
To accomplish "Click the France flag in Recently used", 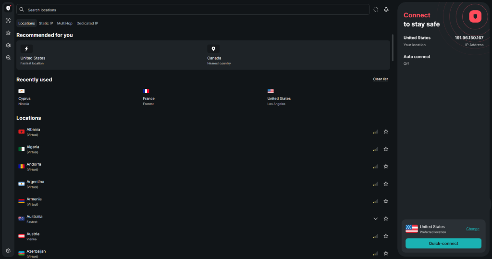I will click(146, 91).
